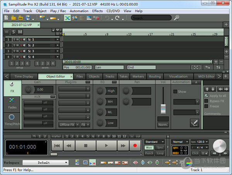Viewport: 232px width, 175px height.
Task: Toggle the Sync button in transport
Action: [x=160, y=148]
